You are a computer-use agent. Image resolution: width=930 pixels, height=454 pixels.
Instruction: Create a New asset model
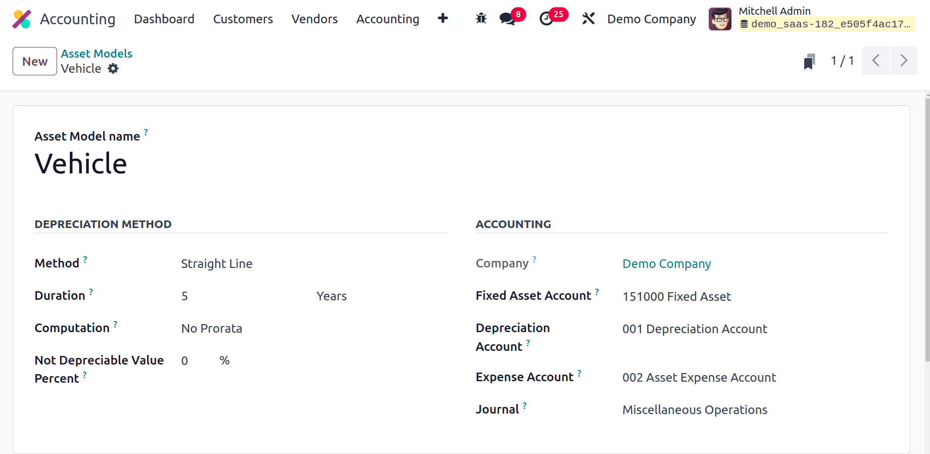click(x=35, y=61)
